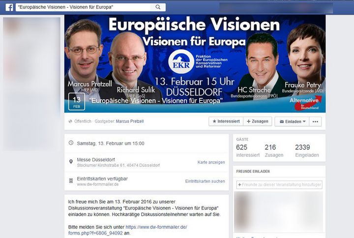Click the Freunde hinzufügen input field
Screen dimensions: 354x238
(279, 184)
